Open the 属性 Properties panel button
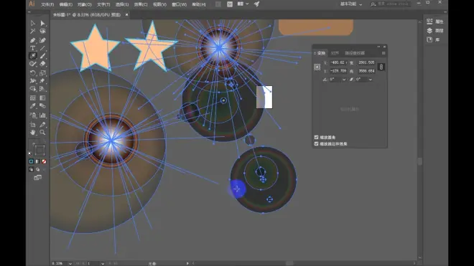This screenshot has height=266, width=474. pyautogui.click(x=434, y=22)
